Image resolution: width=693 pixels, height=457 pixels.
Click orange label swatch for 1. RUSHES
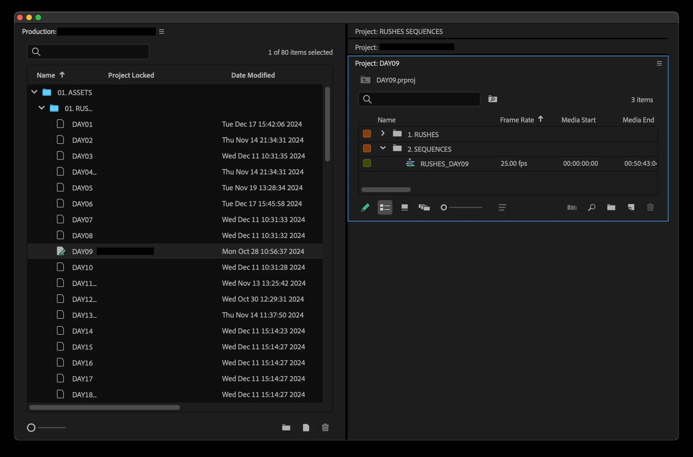pos(367,134)
